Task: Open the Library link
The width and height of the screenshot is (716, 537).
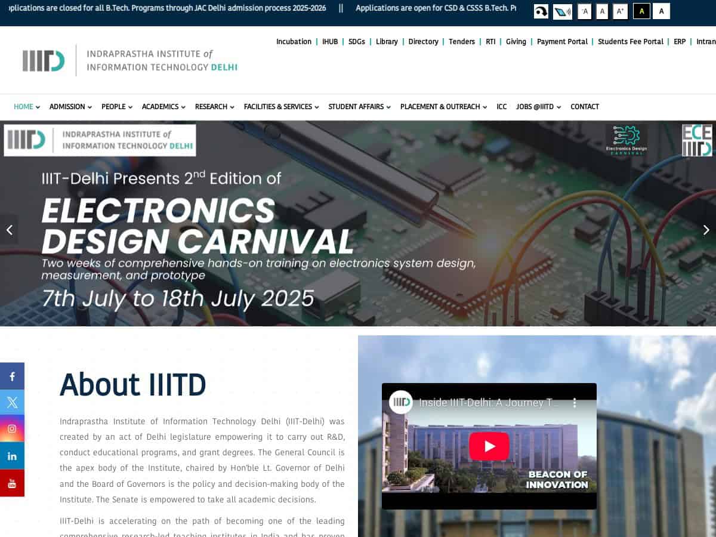Action: pyautogui.click(x=387, y=42)
